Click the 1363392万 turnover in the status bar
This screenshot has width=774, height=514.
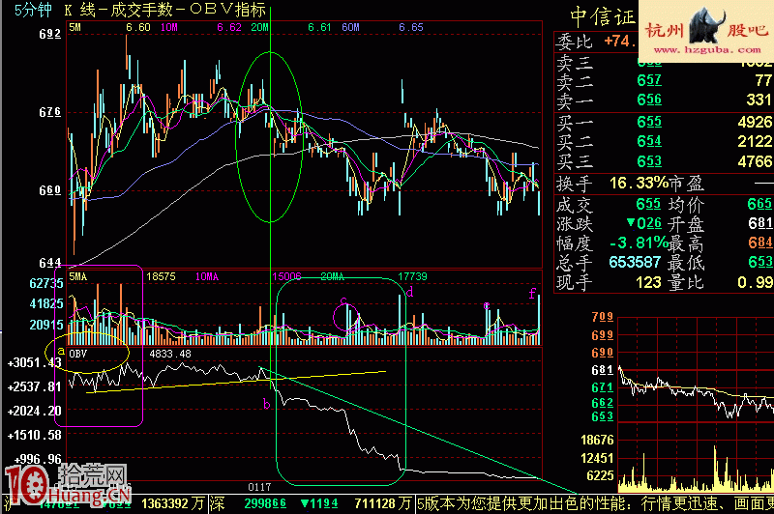pyautogui.click(x=173, y=504)
